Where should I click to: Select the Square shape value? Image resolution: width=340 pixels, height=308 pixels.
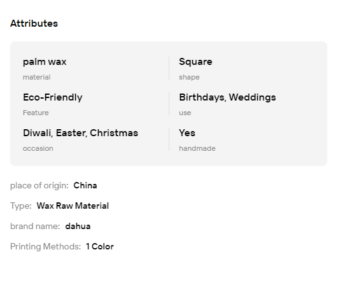tap(195, 62)
